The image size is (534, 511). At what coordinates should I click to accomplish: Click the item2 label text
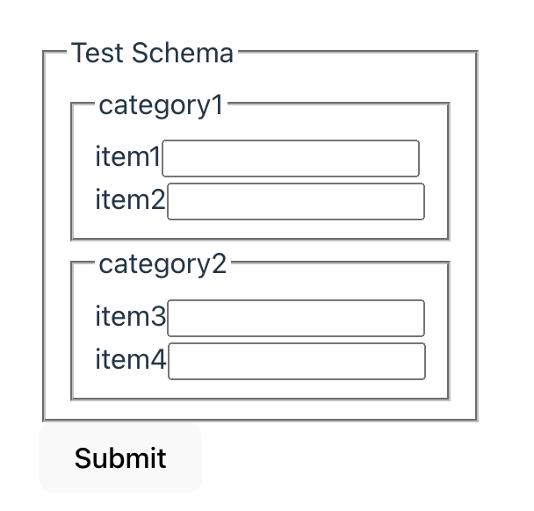(x=130, y=200)
